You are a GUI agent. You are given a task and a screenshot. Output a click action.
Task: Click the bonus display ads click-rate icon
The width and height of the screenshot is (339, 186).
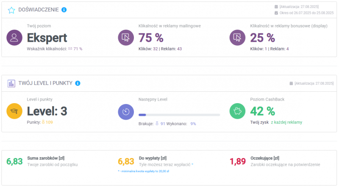pos(237,38)
